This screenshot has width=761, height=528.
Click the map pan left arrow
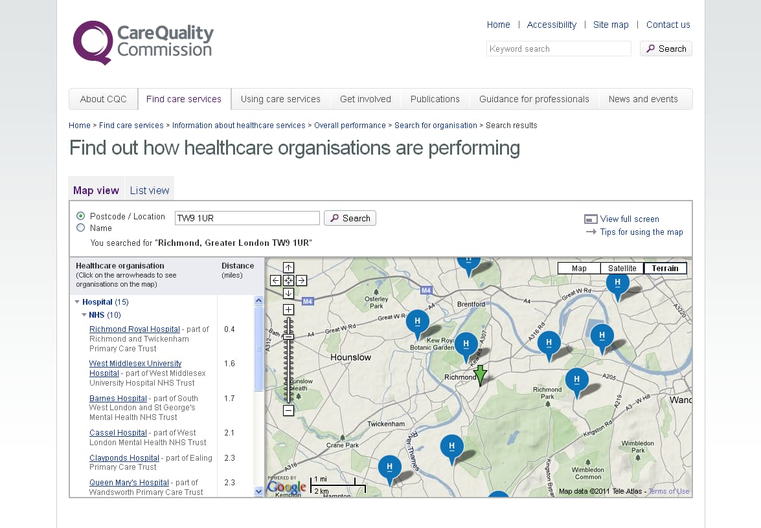[275, 280]
